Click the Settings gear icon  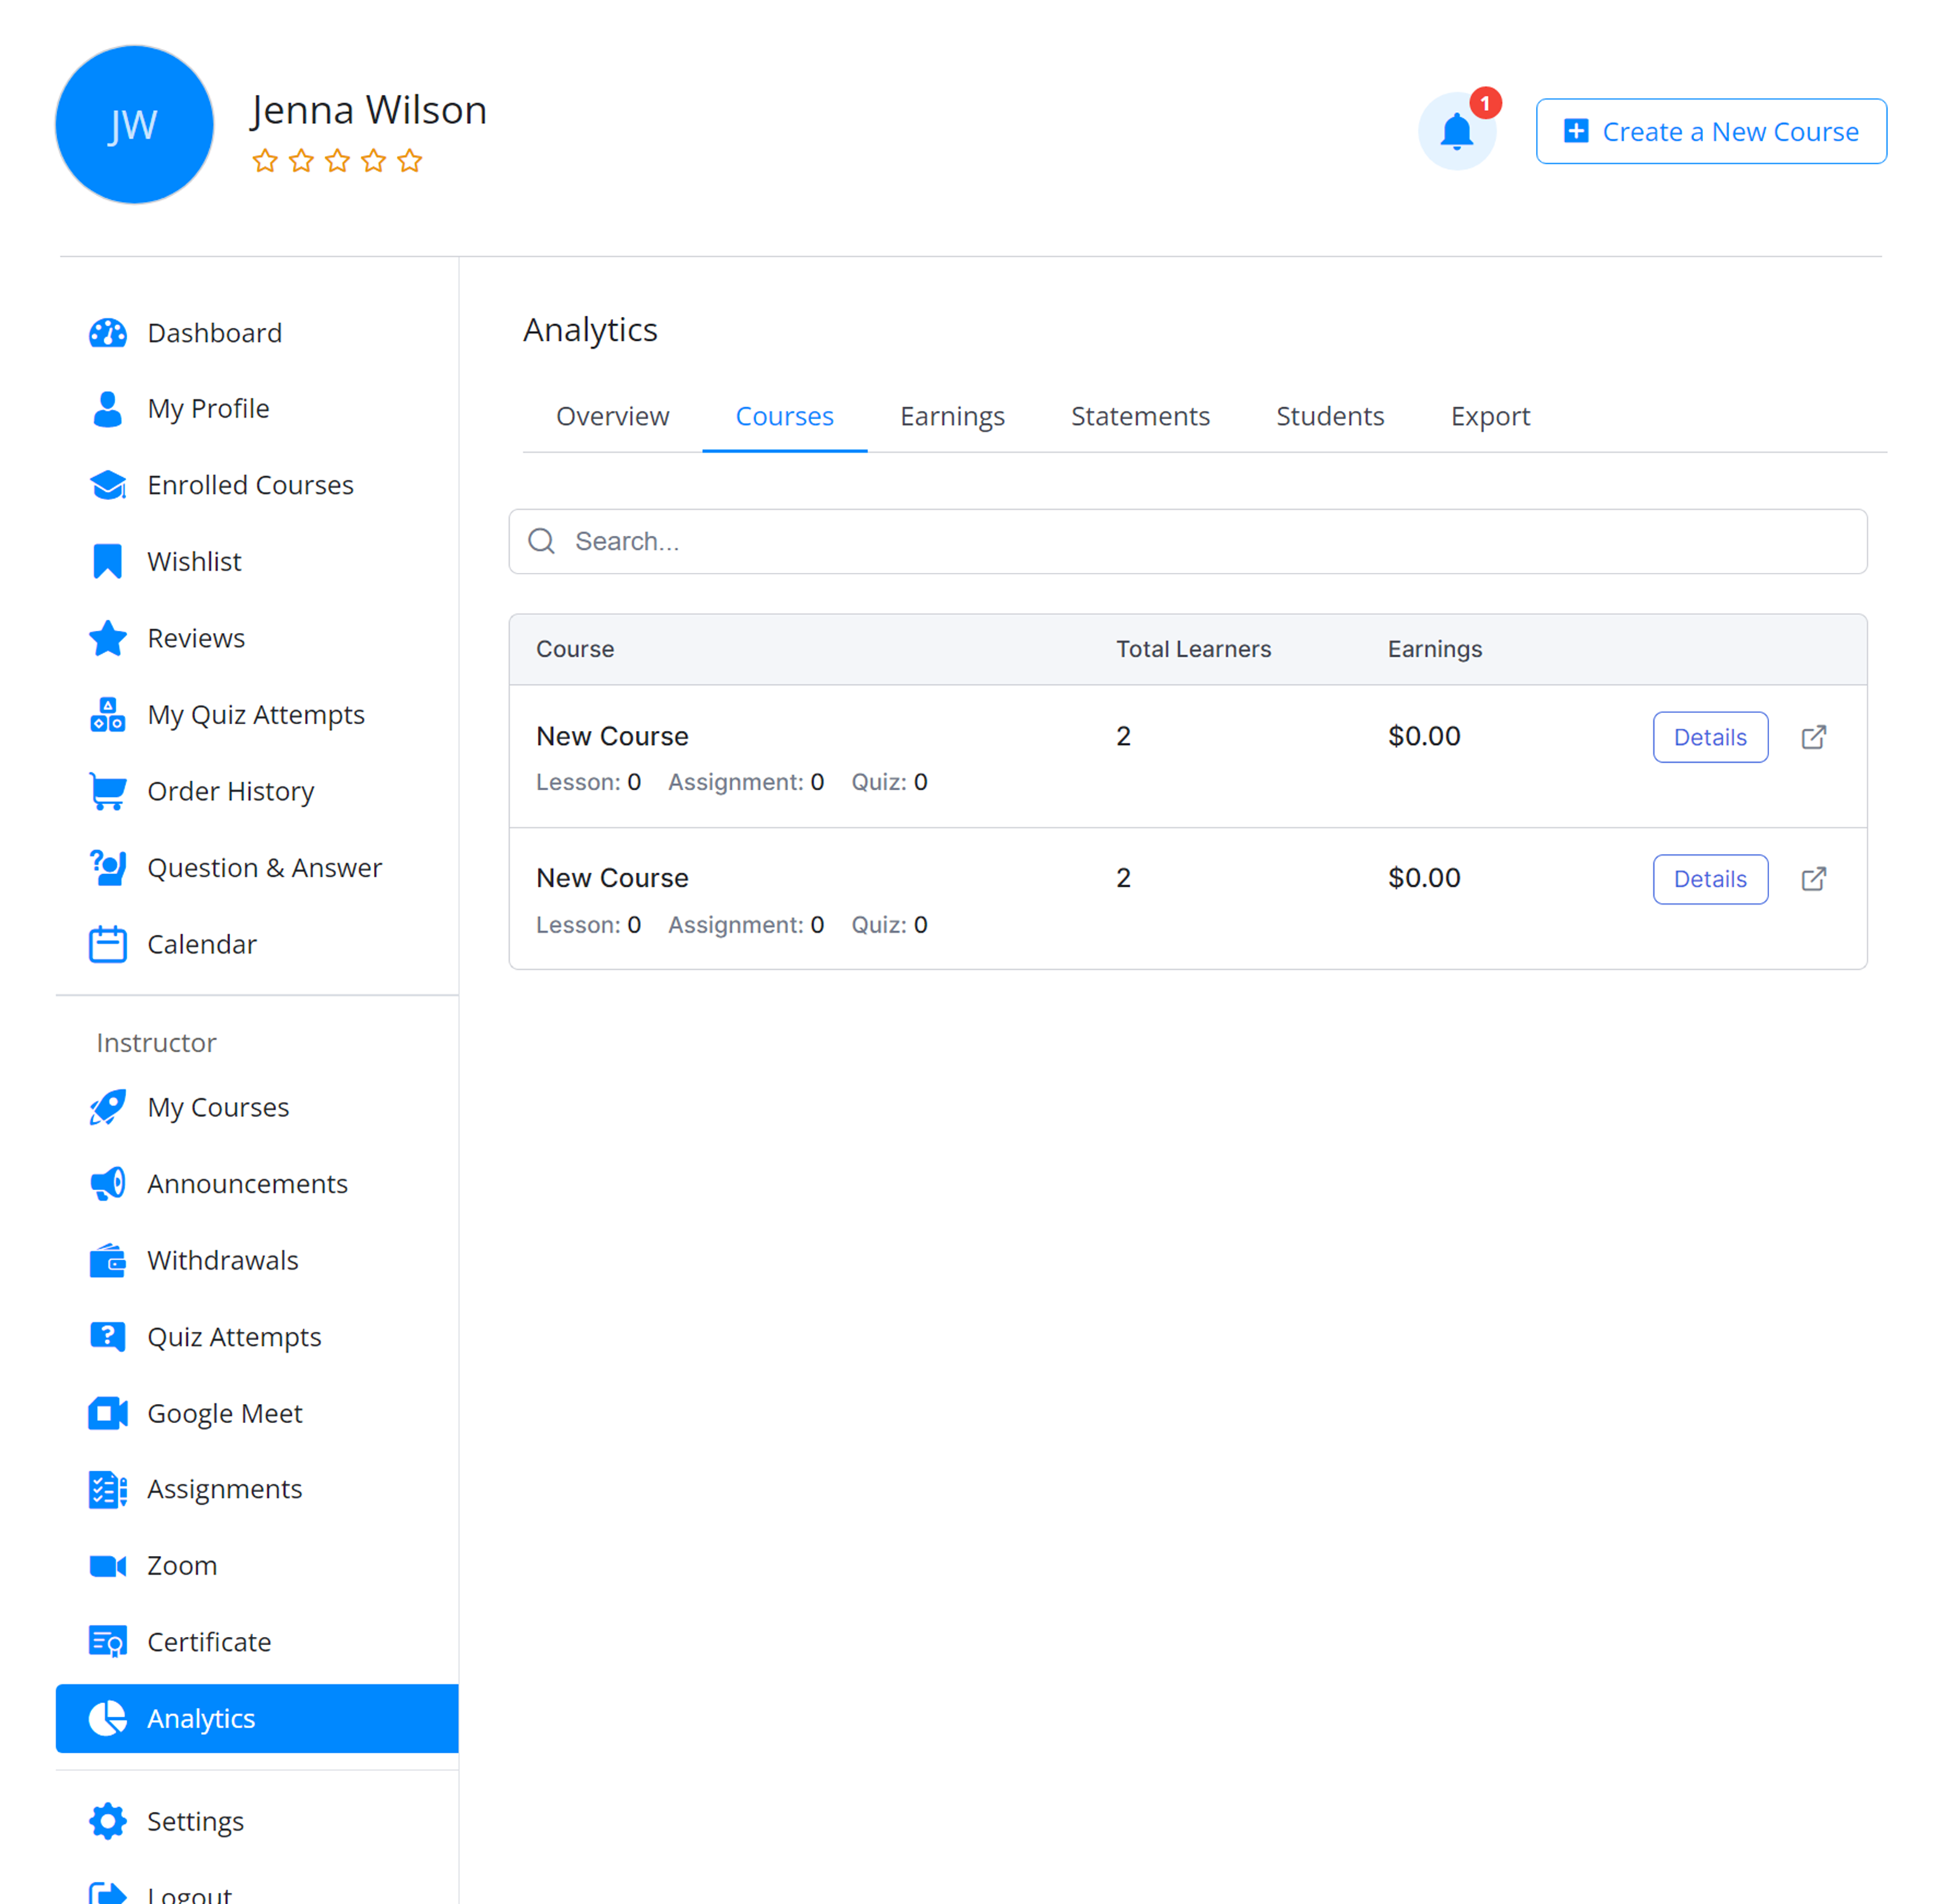[107, 1821]
